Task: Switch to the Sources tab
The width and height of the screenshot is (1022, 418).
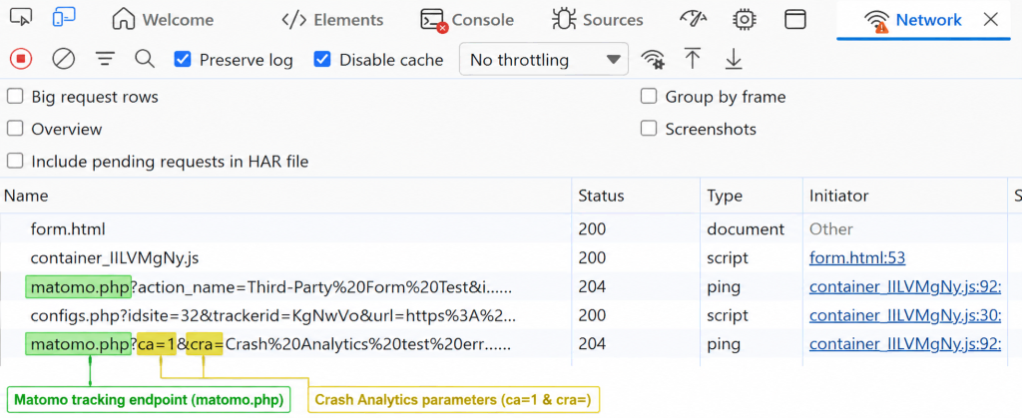Action: click(597, 20)
